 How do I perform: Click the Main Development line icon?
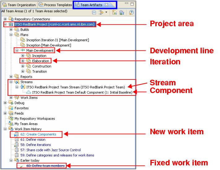[x=23, y=50]
